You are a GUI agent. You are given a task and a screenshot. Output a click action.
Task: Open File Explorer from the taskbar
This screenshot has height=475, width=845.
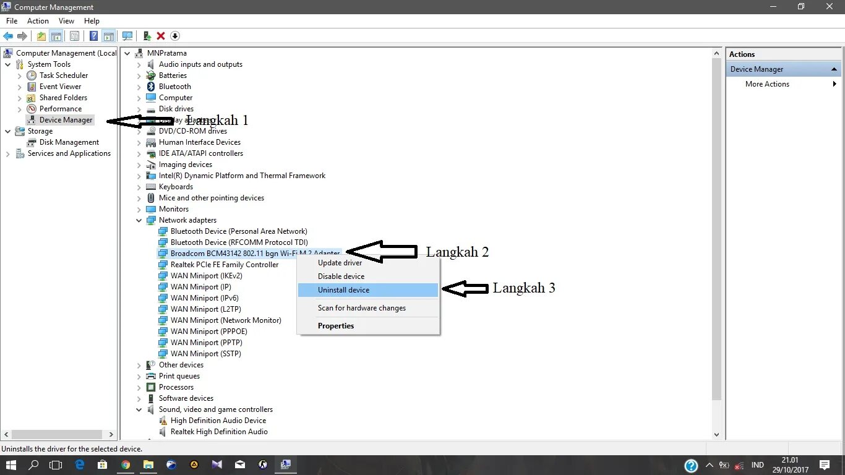click(148, 464)
